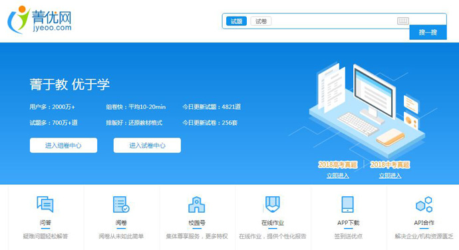
Task: Open the APP下载 label link
Action: pyautogui.click(x=348, y=223)
